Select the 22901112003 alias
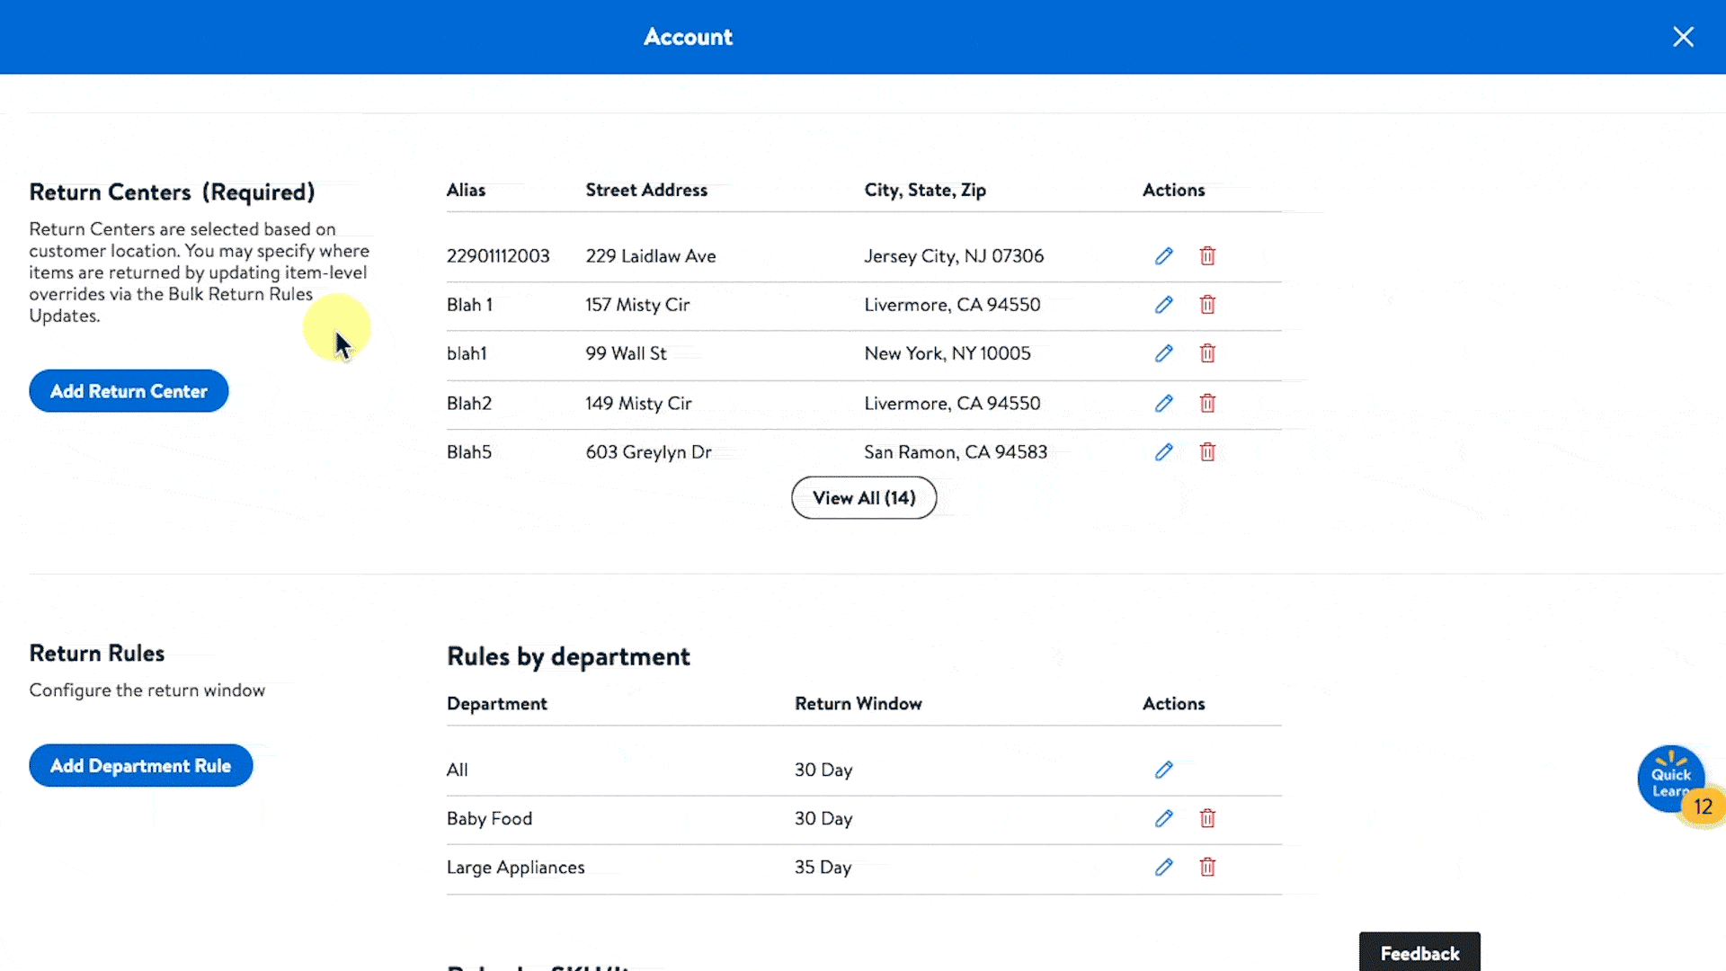 pos(498,256)
